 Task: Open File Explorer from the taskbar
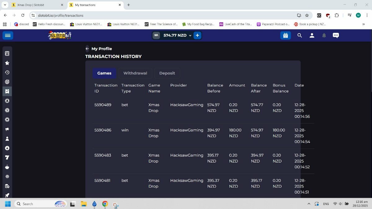(x=84, y=204)
